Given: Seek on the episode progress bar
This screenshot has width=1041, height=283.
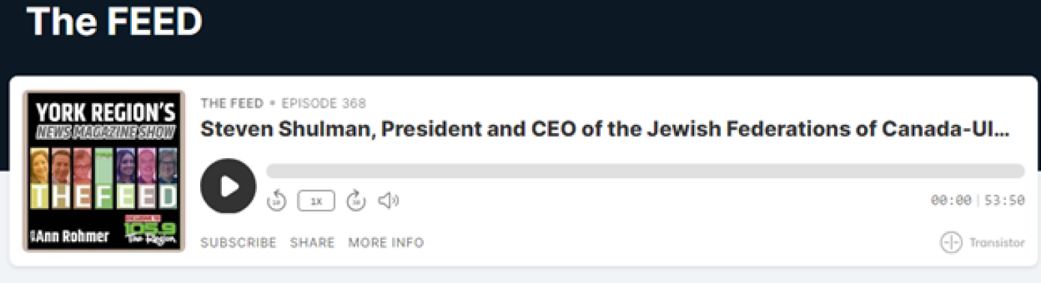Looking at the screenshot, I should 645,171.
